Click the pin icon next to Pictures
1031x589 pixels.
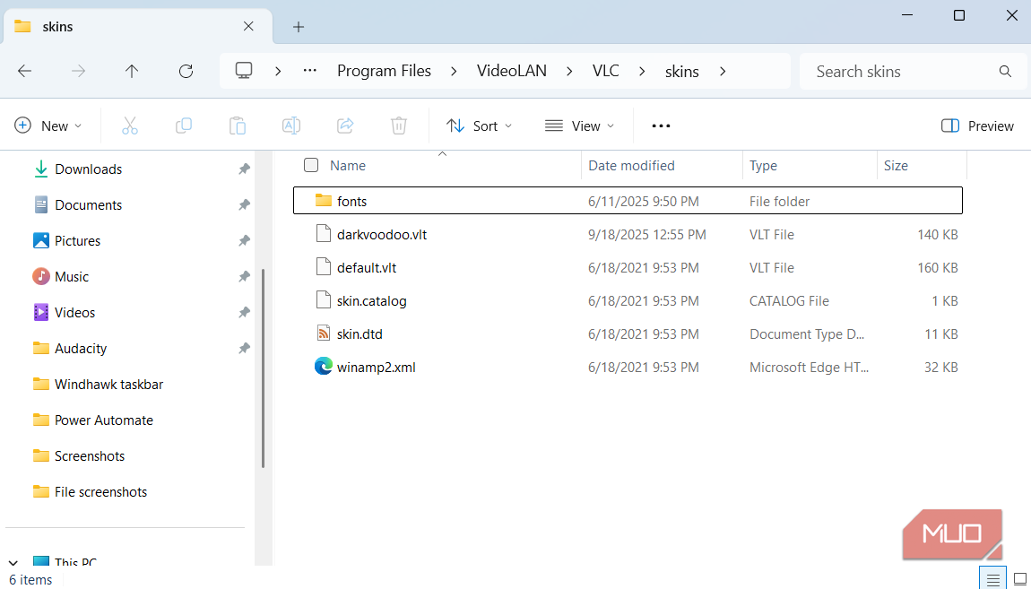pyautogui.click(x=244, y=240)
